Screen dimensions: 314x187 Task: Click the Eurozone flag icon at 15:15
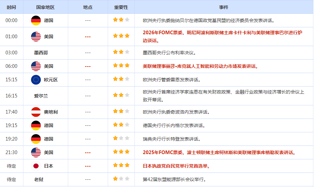point(36,80)
